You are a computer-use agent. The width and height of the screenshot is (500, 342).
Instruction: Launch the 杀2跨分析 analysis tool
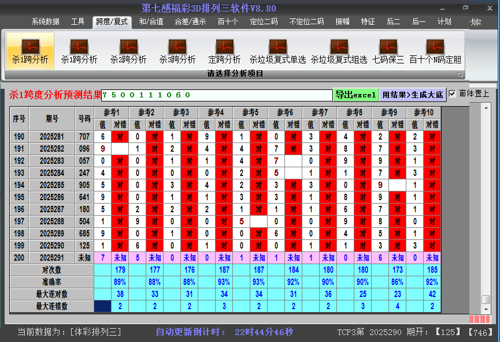coord(129,49)
